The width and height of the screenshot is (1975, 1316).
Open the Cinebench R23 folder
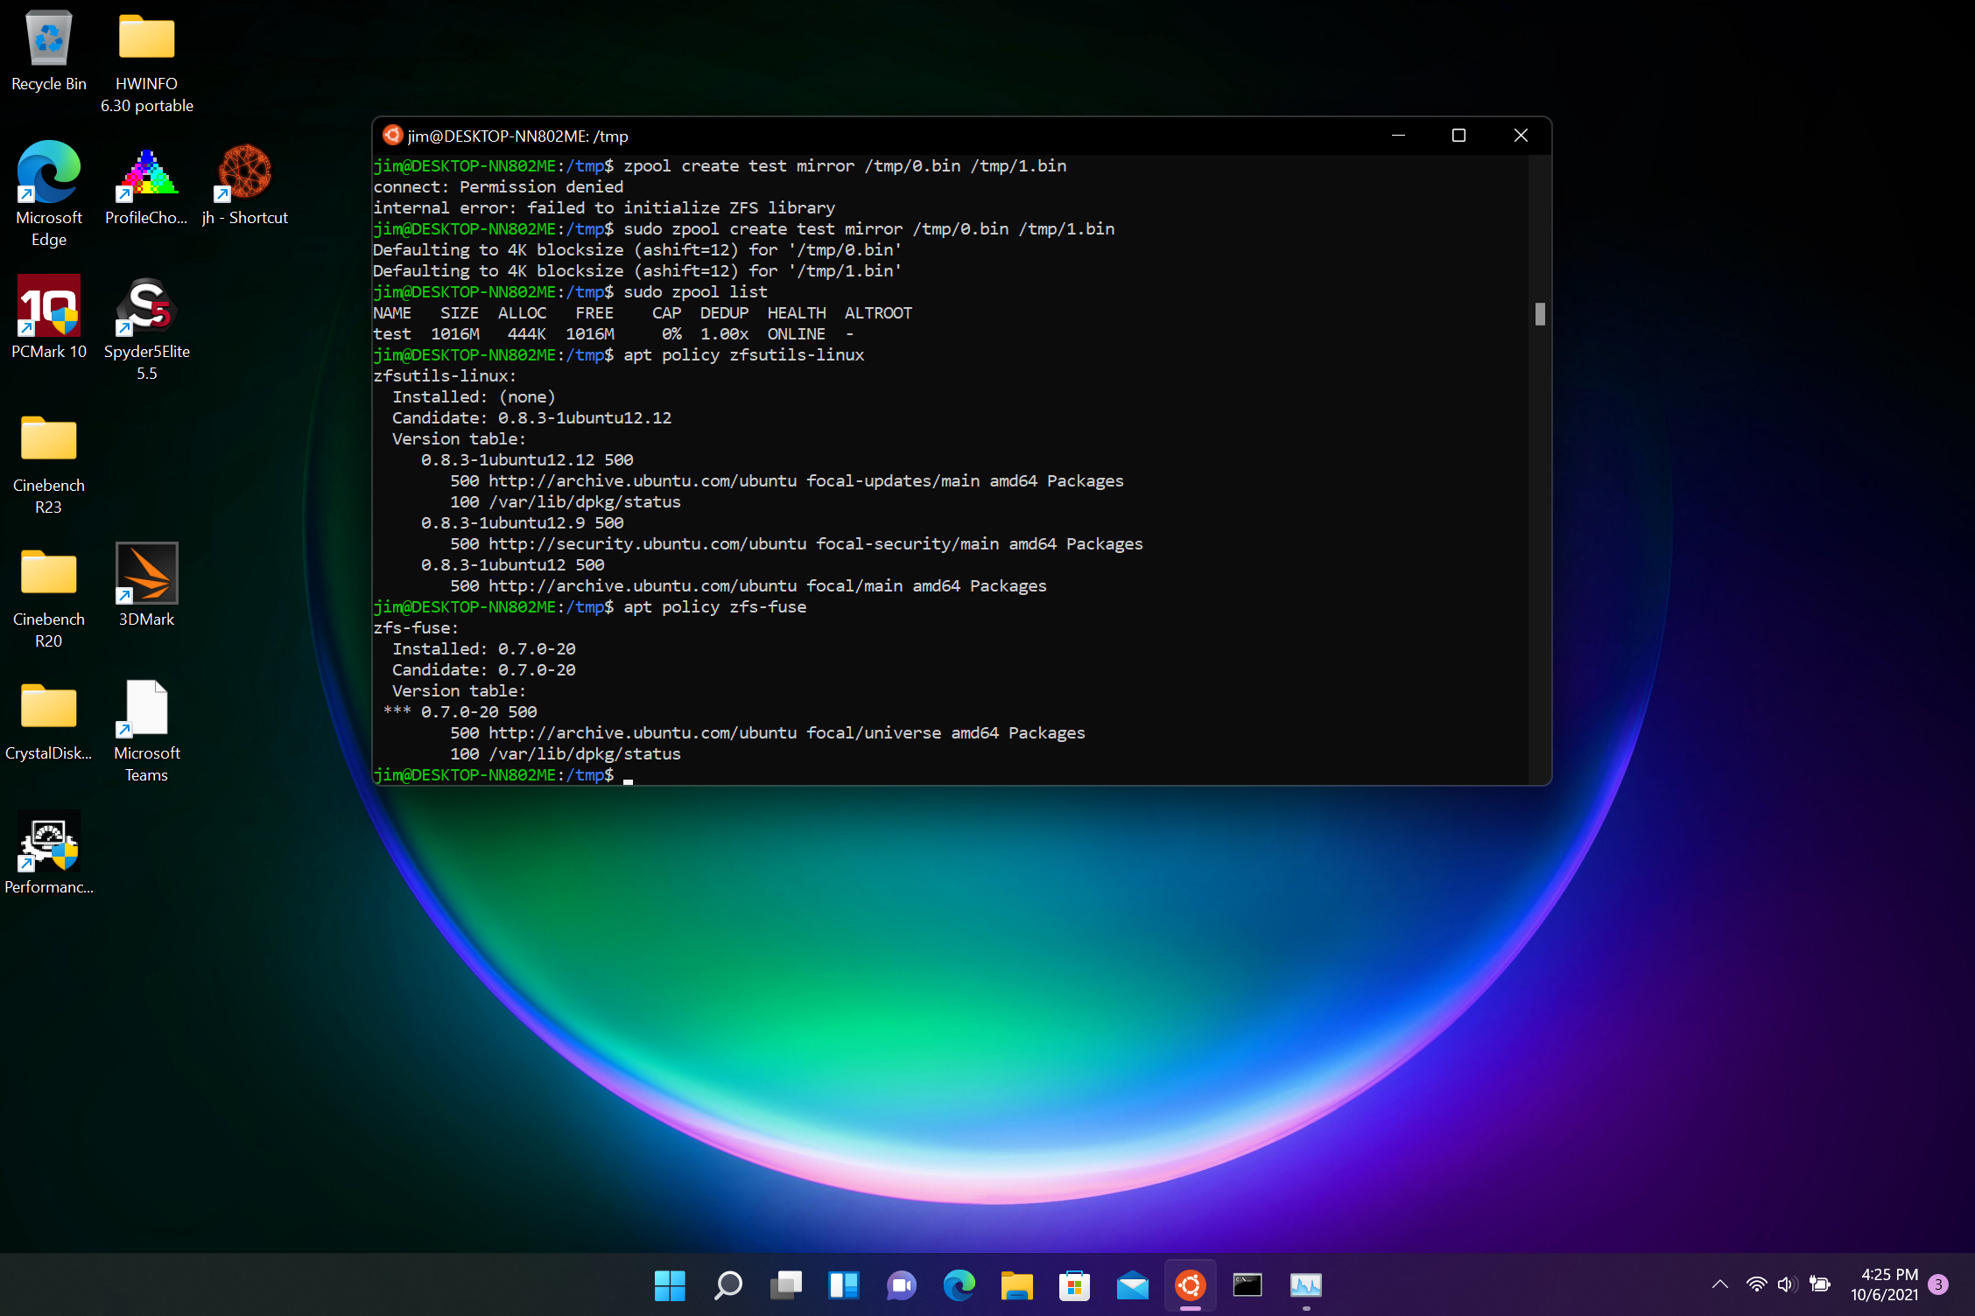[x=48, y=439]
